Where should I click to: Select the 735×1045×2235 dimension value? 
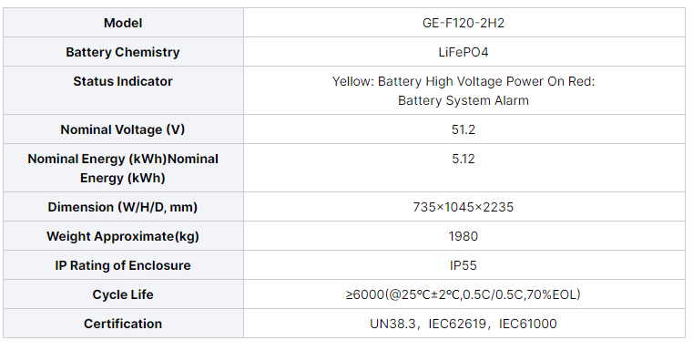click(x=464, y=207)
